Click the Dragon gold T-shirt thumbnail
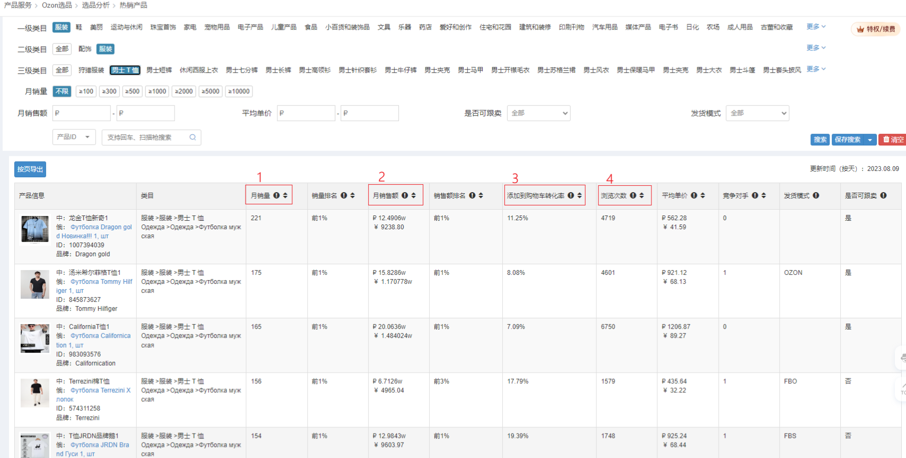906x458 pixels. (x=35, y=229)
